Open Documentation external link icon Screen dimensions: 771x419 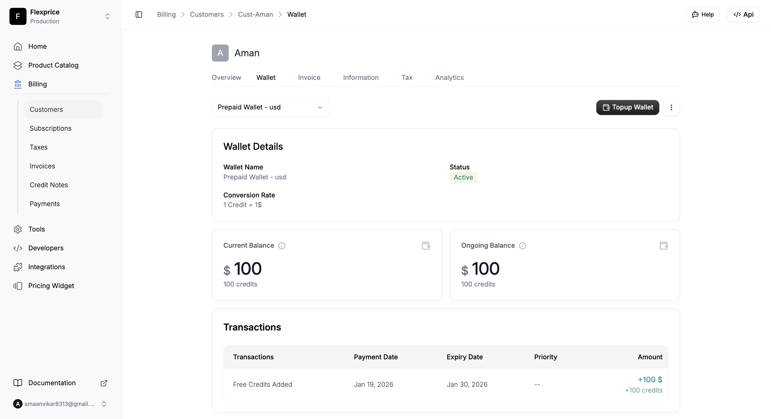pos(104,383)
